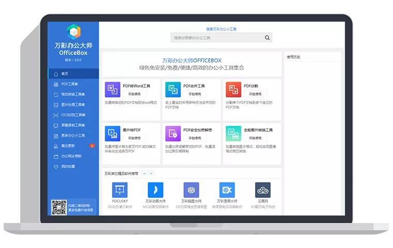Click the 使用历史 panel header
The image size is (393, 248).
pyautogui.click(x=293, y=57)
